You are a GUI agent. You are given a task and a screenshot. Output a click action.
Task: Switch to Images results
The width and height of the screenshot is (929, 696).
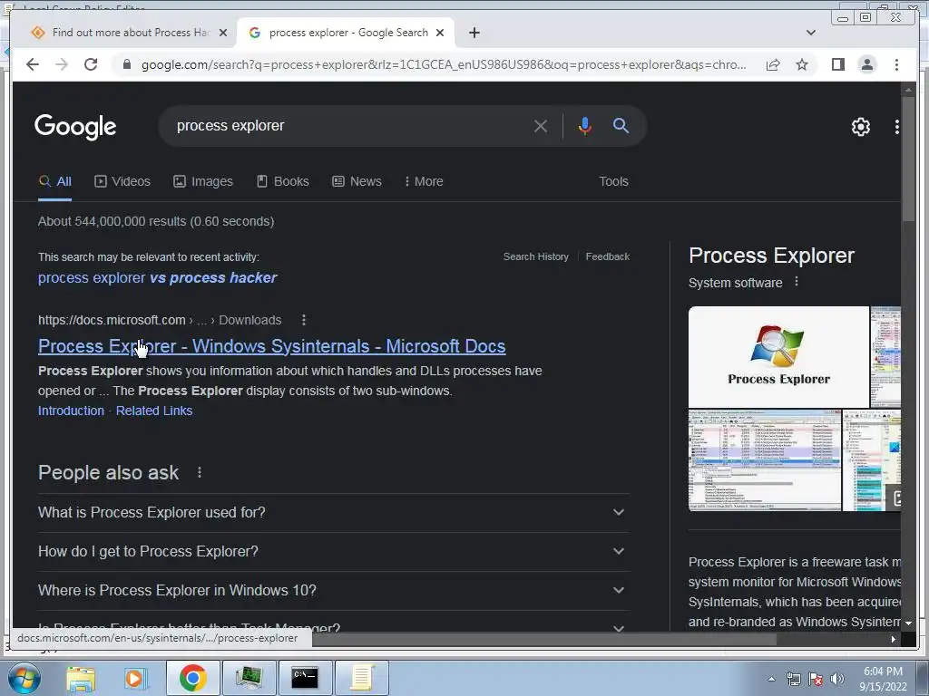pos(203,181)
